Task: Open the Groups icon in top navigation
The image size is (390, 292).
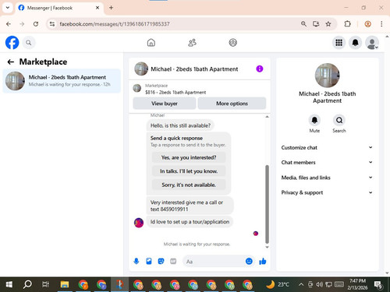Action: (232, 43)
